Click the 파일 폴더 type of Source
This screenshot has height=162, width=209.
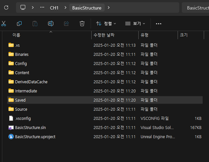[149, 109]
